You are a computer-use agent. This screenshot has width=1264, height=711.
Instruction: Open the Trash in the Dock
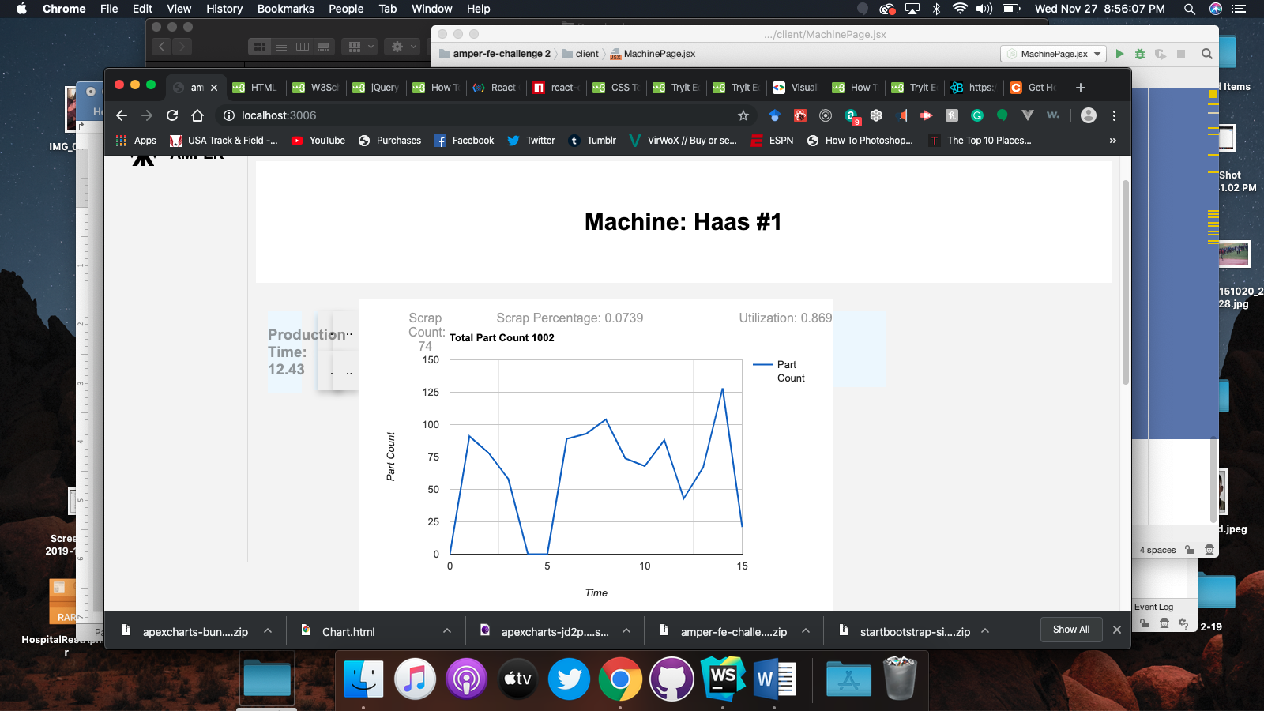(x=900, y=679)
